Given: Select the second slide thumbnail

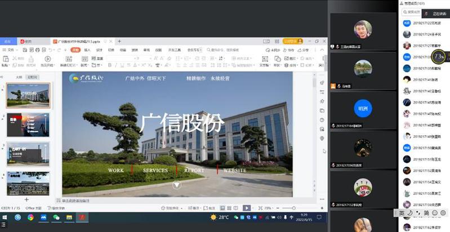Looking at the screenshot, I should pyautogui.click(x=28, y=124).
